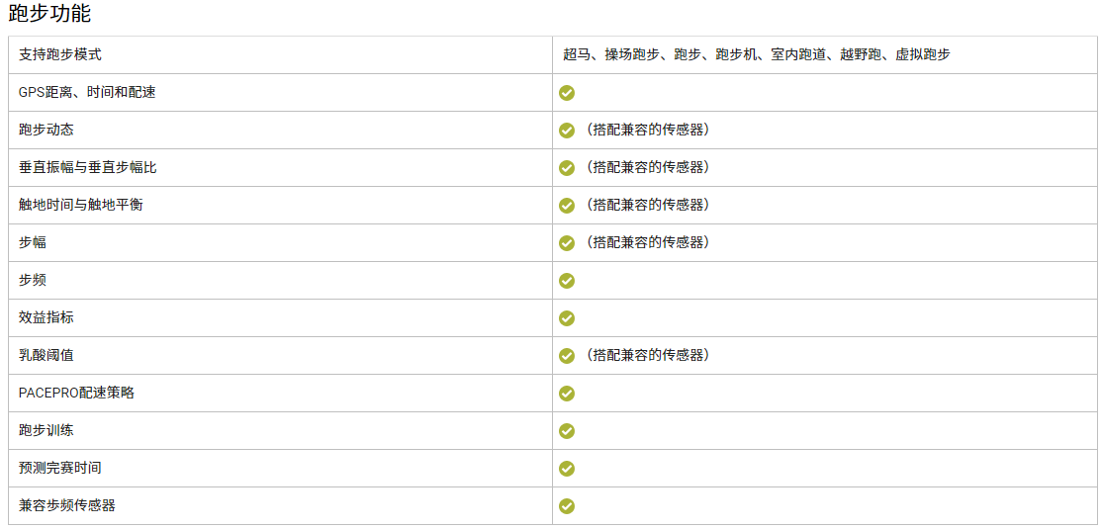Click the checkmark icon for 兼容步频传感器
1101x530 pixels.
point(567,506)
